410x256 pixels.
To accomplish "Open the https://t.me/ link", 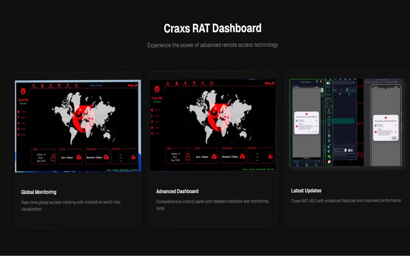I will (x=96, y=85).
